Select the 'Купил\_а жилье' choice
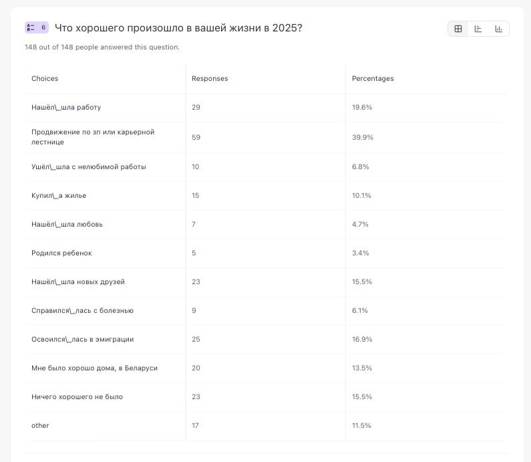The width and height of the screenshot is (531, 462). point(59,196)
